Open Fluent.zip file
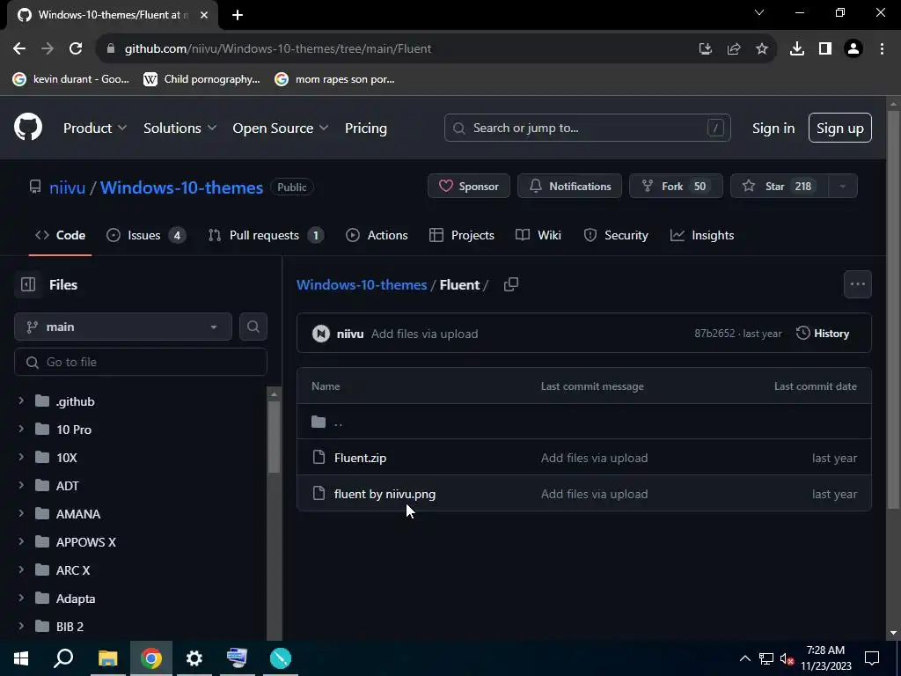 360,458
